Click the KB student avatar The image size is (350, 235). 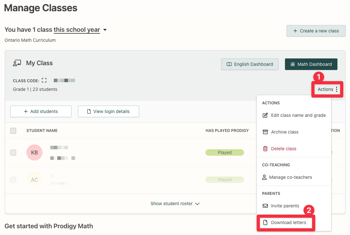point(34,152)
